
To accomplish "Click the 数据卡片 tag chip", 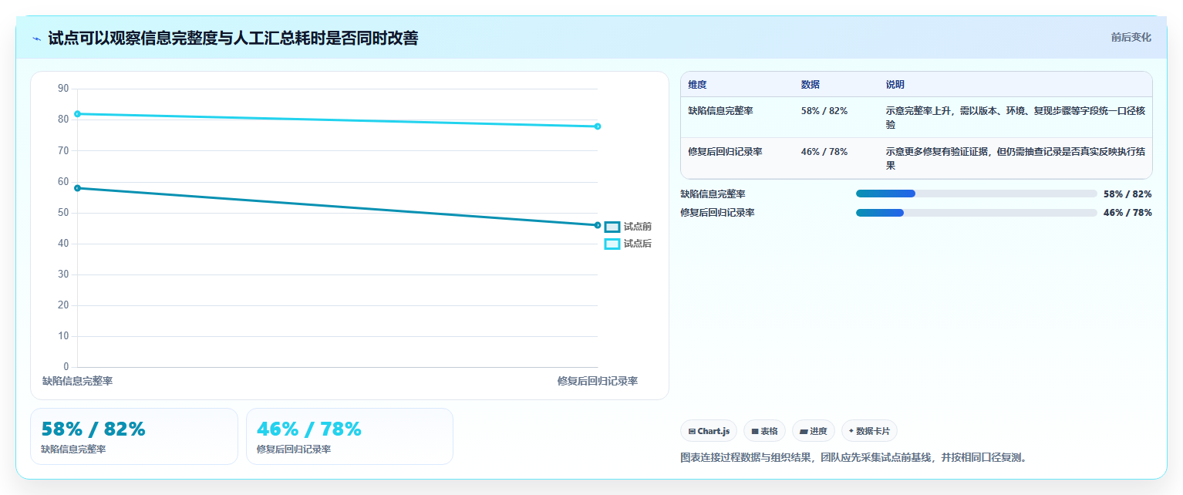I will (x=869, y=431).
